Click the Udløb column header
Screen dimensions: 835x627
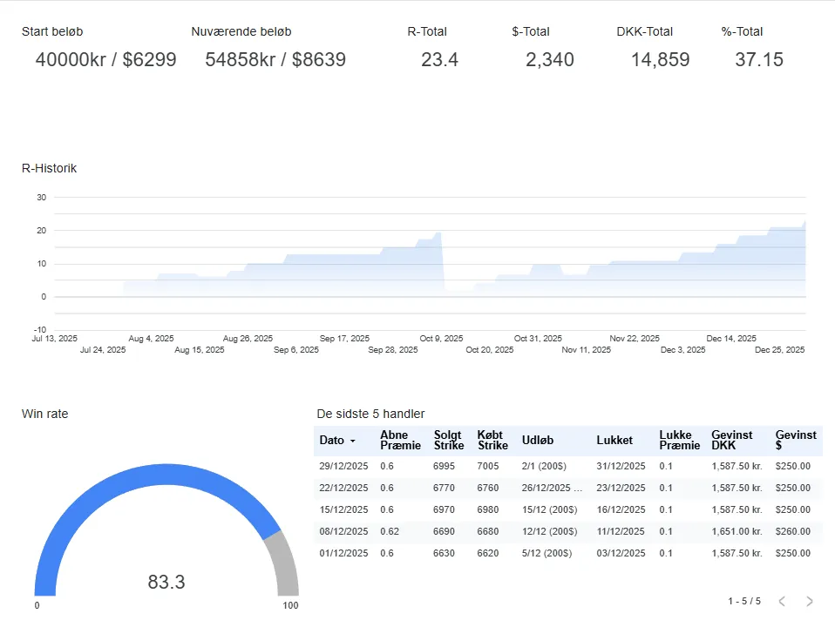(537, 440)
